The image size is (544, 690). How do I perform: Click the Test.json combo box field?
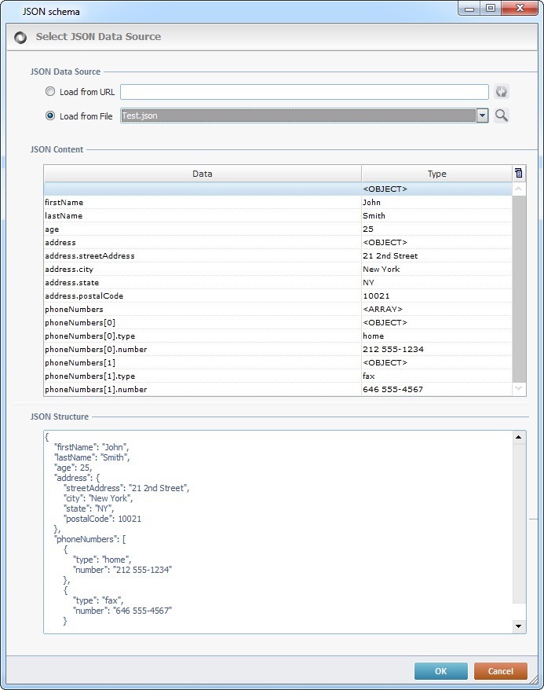pos(298,116)
